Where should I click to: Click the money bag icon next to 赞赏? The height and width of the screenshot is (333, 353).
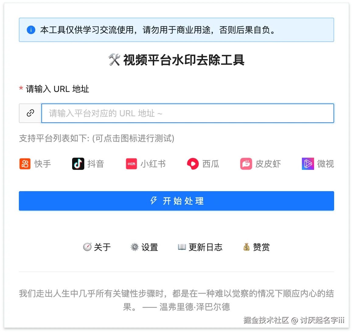[246, 247]
